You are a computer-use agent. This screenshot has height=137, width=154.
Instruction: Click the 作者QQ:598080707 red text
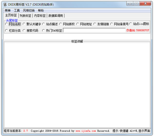[138, 30]
